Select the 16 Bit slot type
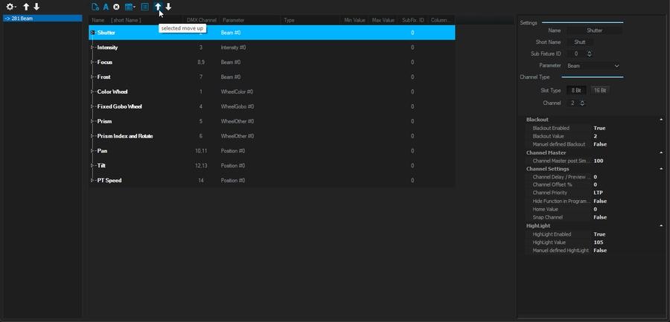The image size is (670, 322). pos(599,90)
